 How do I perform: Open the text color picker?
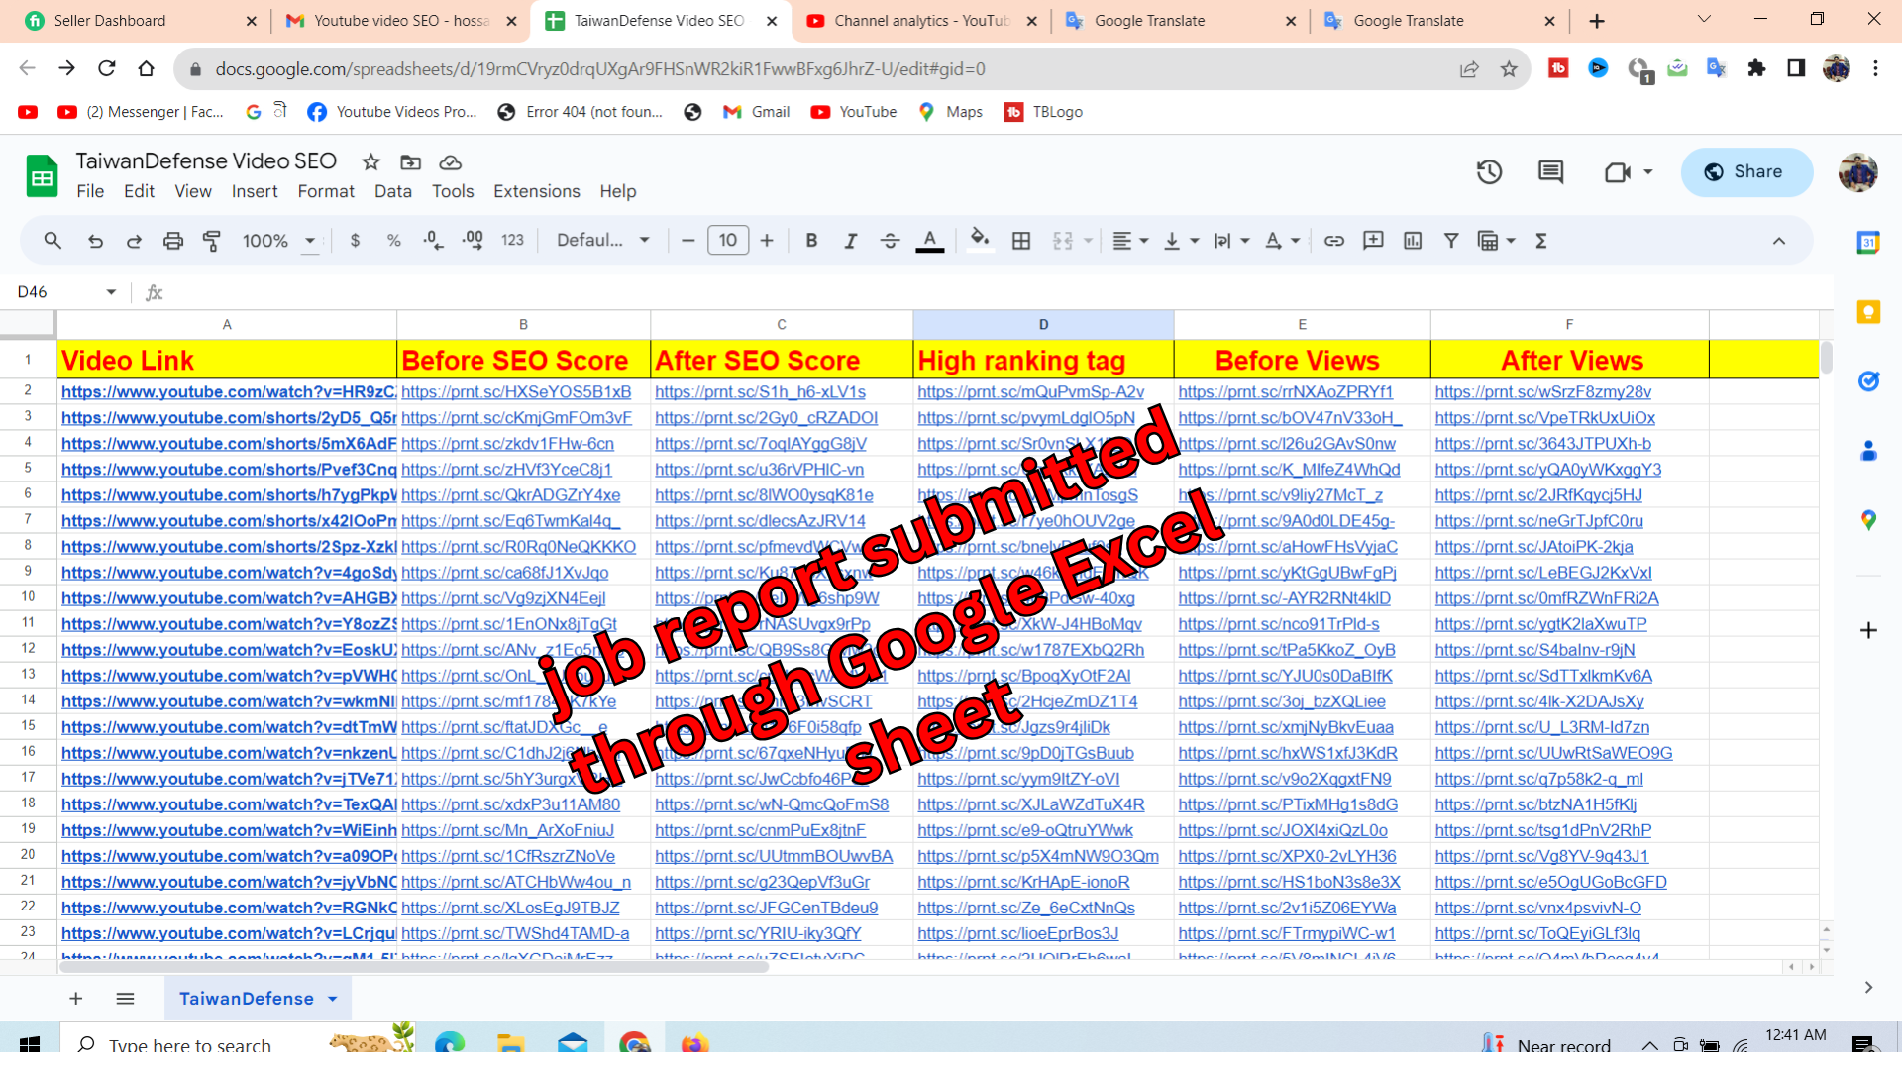point(929,241)
